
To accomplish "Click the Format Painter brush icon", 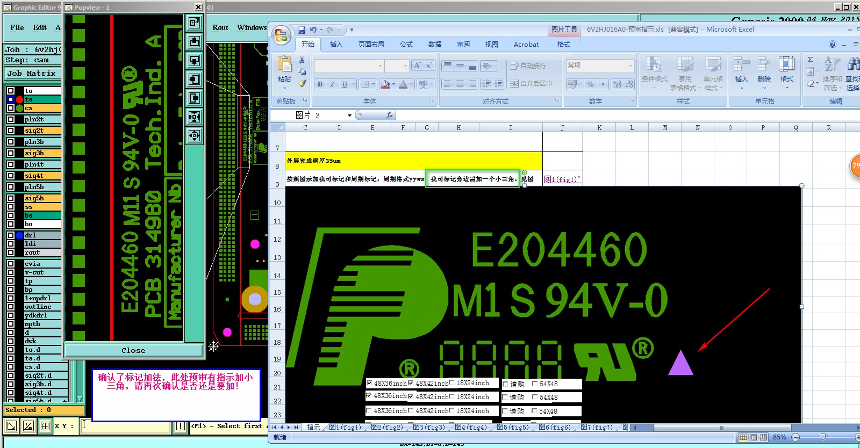I will (302, 83).
